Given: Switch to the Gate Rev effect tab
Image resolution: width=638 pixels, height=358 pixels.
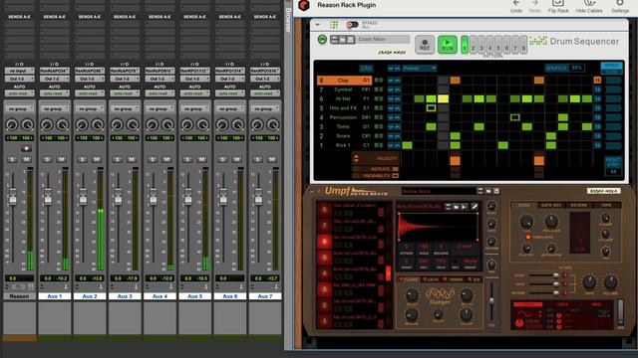Looking at the screenshot, I should click(551, 206).
